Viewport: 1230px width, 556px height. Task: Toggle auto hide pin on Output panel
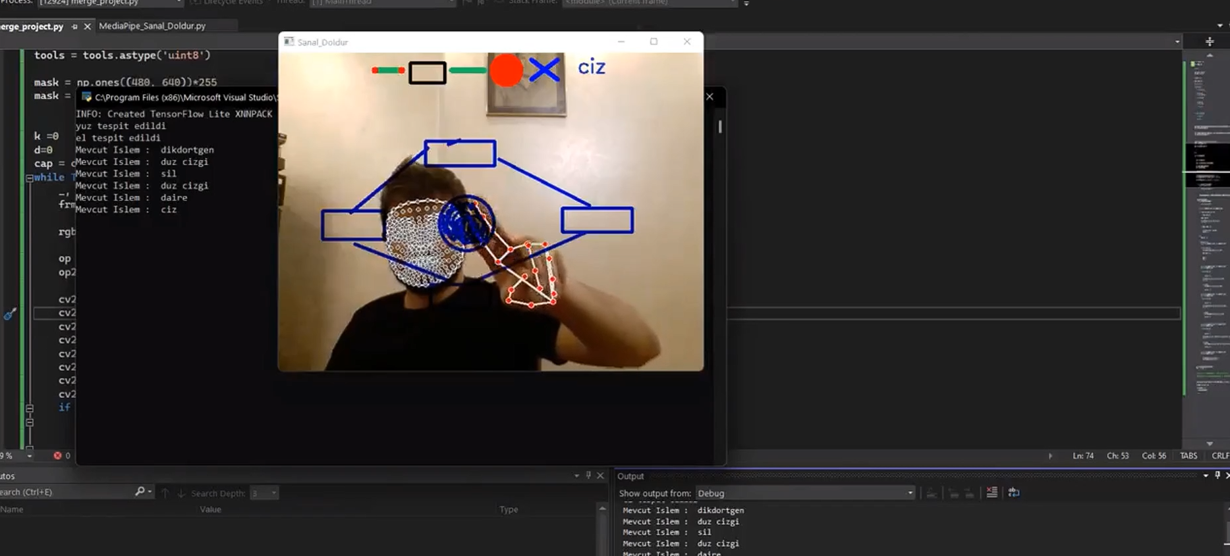pyautogui.click(x=1217, y=475)
